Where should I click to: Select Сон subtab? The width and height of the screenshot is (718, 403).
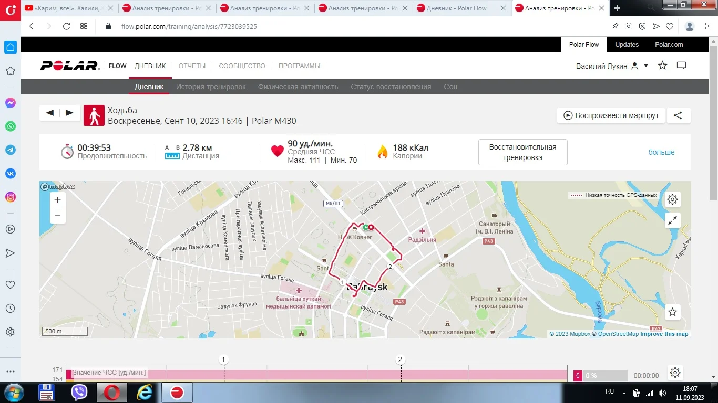click(x=450, y=87)
